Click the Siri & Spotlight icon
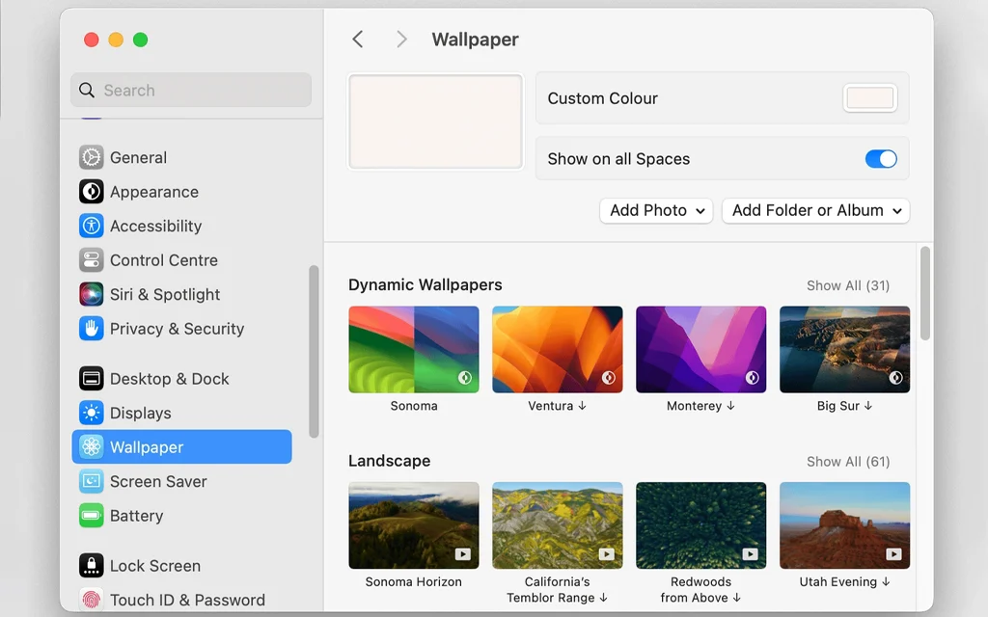This screenshot has width=988, height=617. point(92,294)
